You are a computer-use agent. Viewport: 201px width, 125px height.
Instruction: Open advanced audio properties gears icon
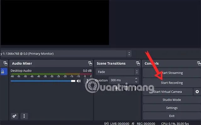coord(14,116)
